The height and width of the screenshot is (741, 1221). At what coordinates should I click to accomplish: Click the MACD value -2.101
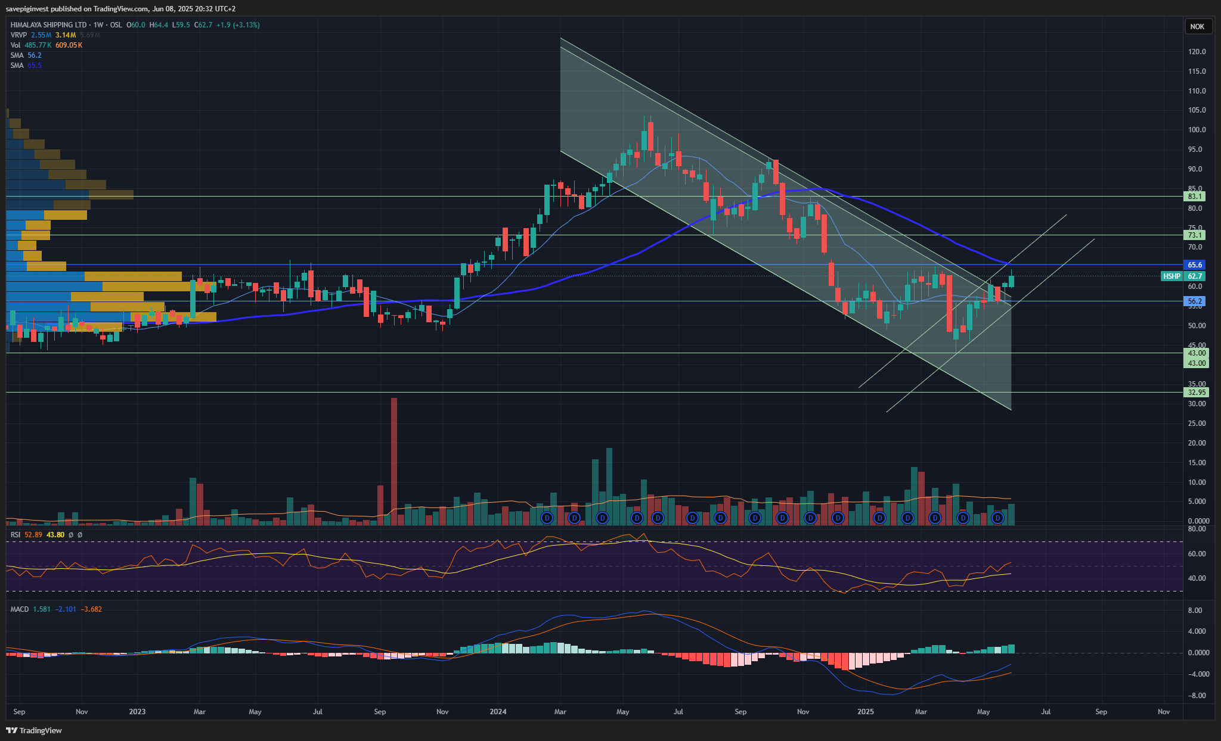click(66, 609)
